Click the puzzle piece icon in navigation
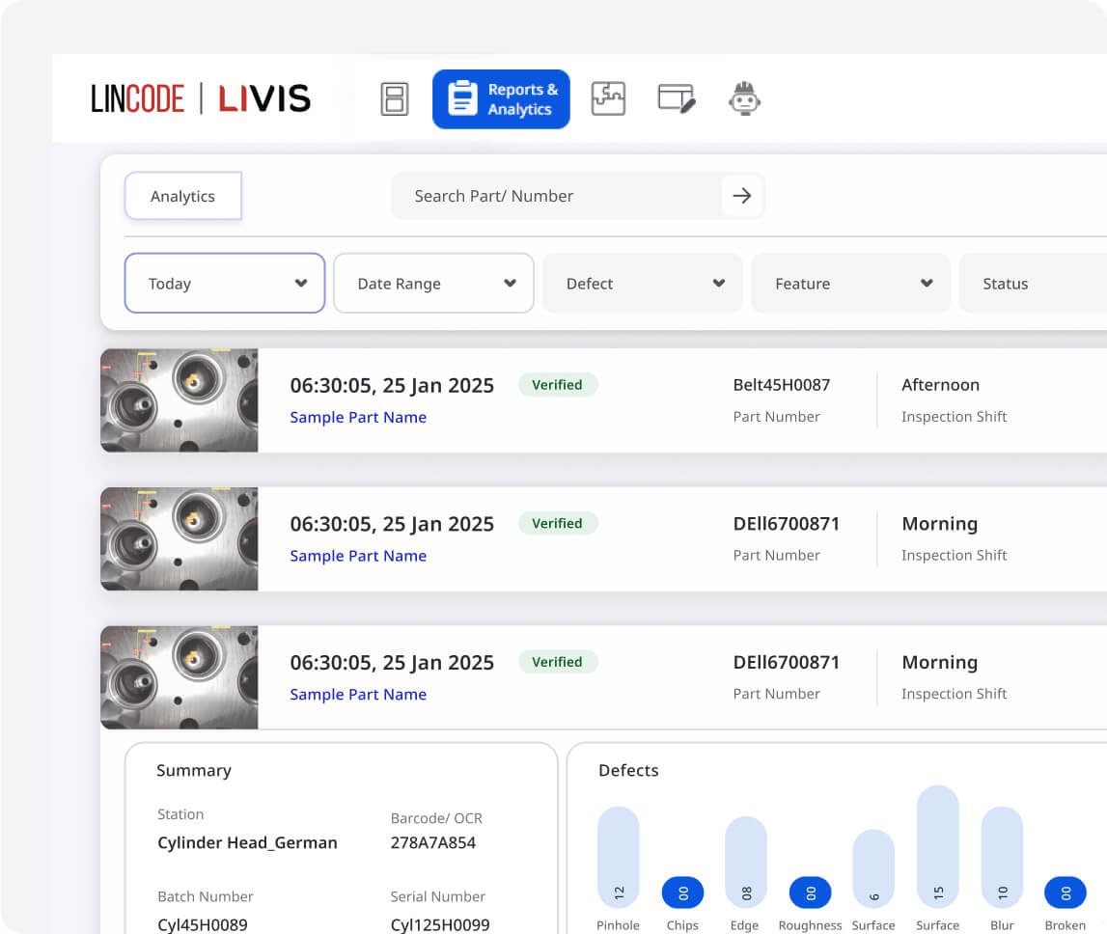 pyautogui.click(x=608, y=99)
